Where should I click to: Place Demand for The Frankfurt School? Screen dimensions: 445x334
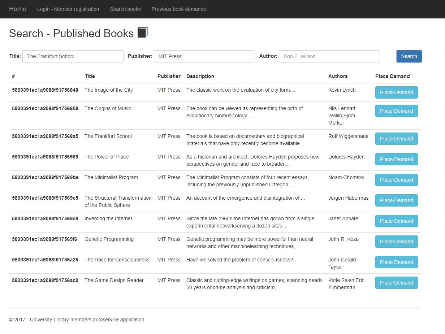397,139
